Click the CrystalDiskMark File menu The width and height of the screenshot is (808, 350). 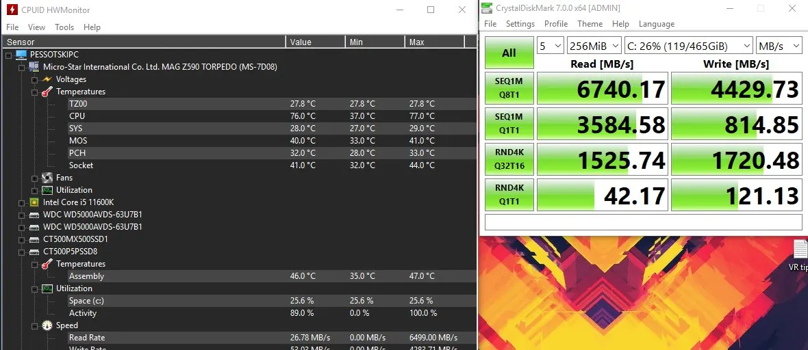click(x=490, y=24)
